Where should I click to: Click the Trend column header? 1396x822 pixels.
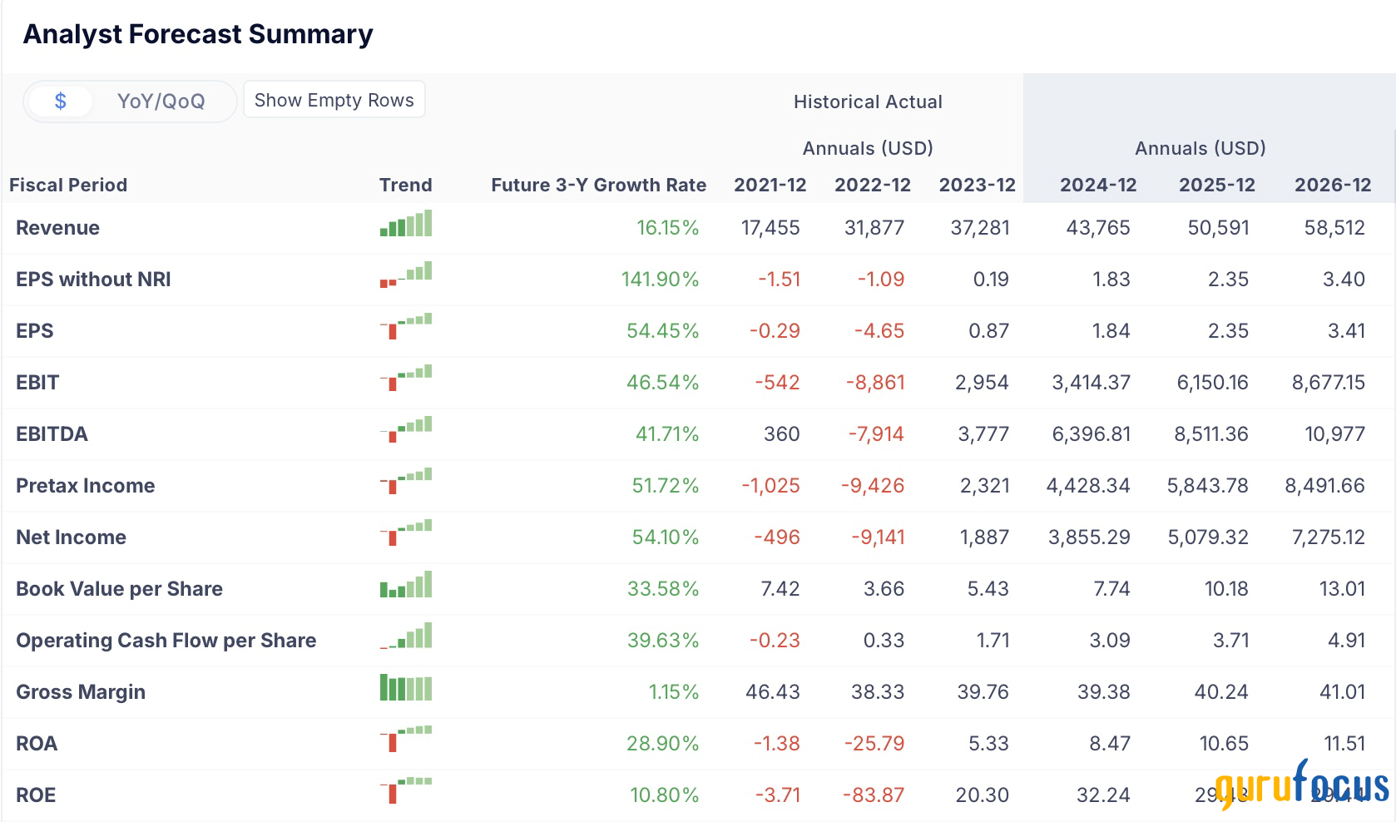point(405,185)
